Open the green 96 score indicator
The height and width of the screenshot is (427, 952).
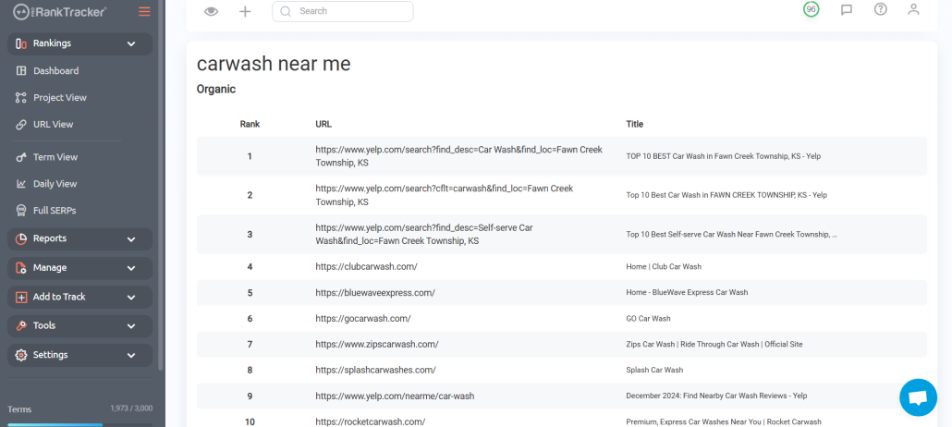click(x=812, y=10)
